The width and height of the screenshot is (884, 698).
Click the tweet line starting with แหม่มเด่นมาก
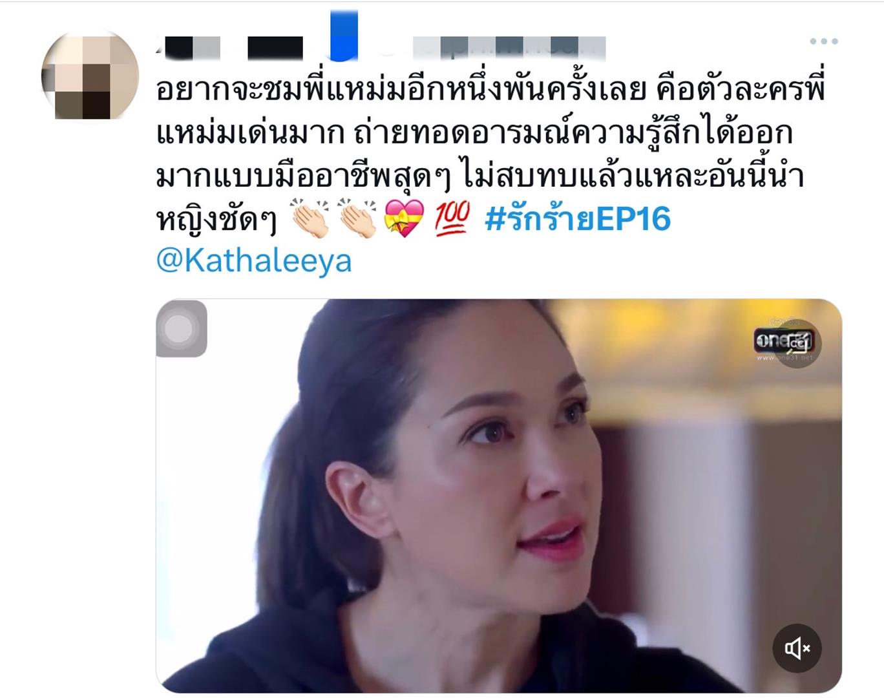474,133
